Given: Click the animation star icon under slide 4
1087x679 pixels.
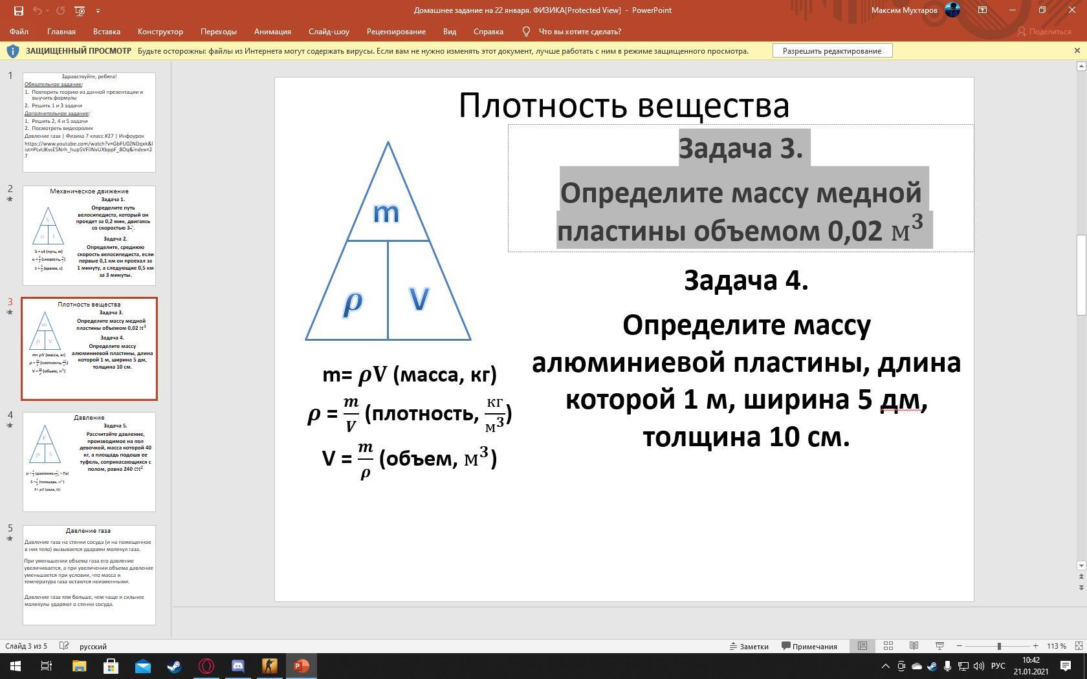Looking at the screenshot, I should coord(10,426).
